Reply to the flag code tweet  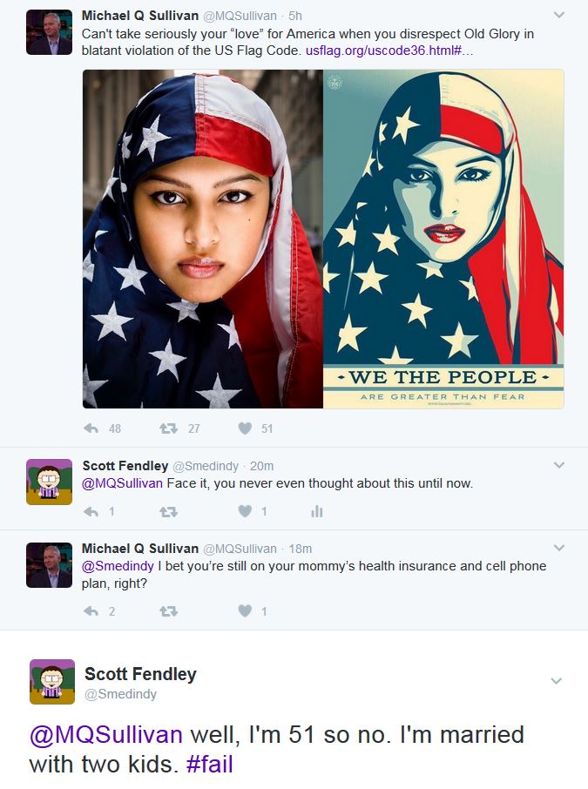click(91, 428)
